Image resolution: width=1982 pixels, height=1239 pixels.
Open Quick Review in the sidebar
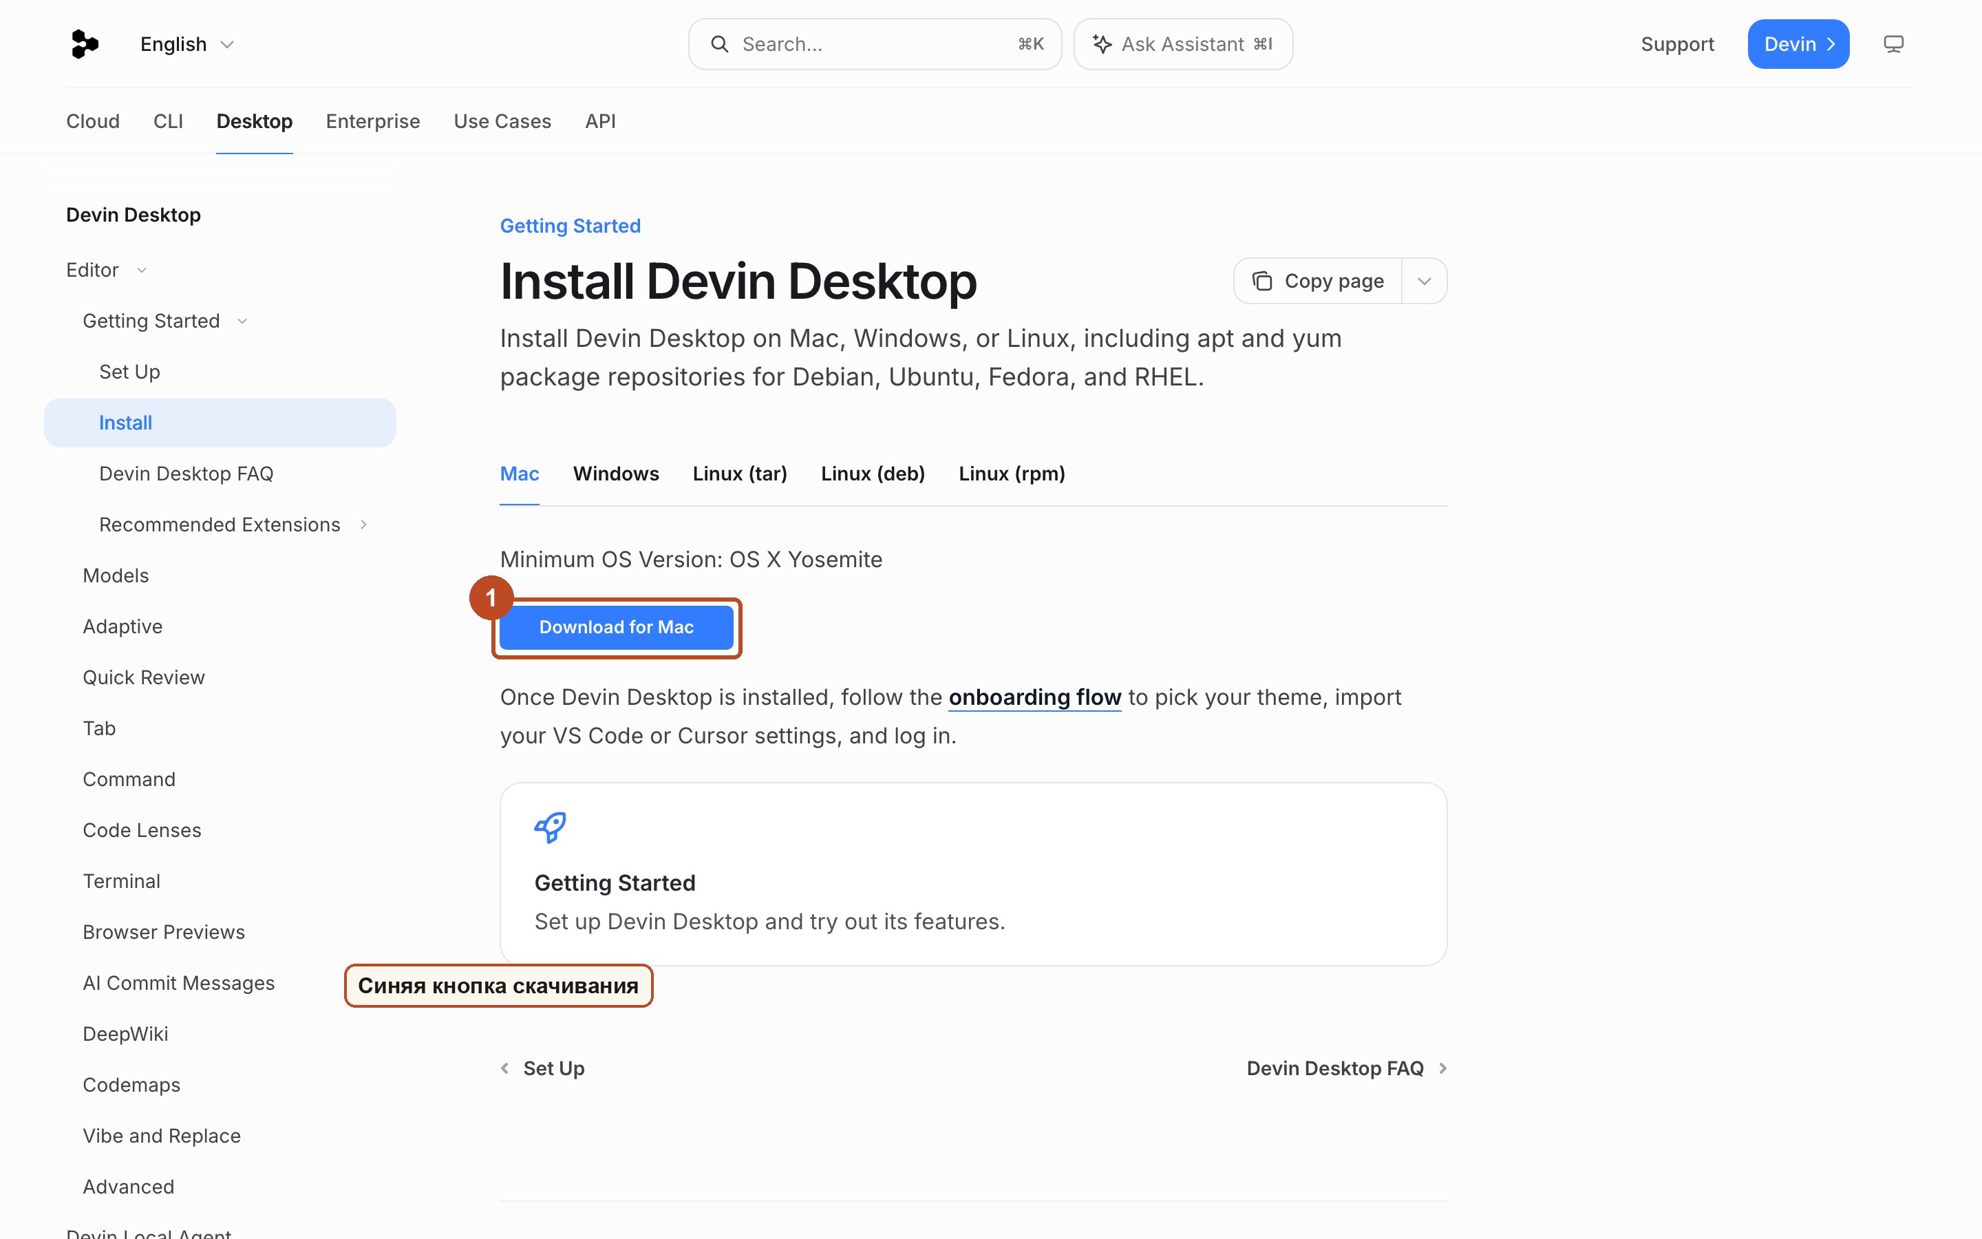point(143,678)
